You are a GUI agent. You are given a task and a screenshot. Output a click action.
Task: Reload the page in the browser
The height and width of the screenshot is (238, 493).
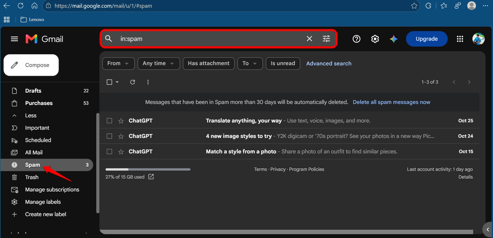click(21, 6)
